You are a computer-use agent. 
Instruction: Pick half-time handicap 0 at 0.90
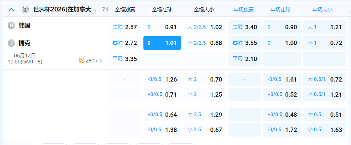(282, 27)
